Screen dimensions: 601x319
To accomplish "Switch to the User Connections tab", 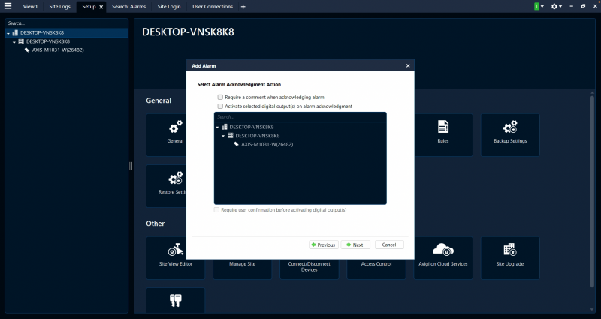I will coord(213,7).
